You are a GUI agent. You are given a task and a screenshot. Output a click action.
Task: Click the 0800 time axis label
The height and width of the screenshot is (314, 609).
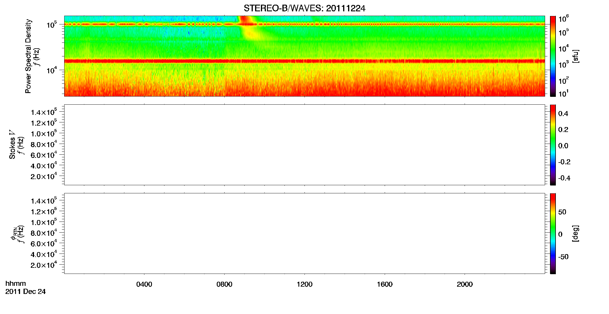[224, 284]
